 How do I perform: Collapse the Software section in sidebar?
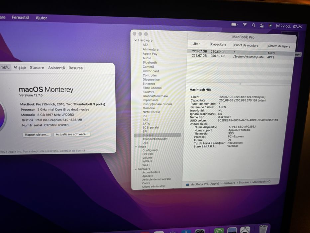136,169
